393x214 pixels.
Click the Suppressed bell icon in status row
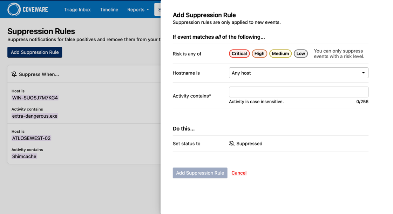click(231, 143)
